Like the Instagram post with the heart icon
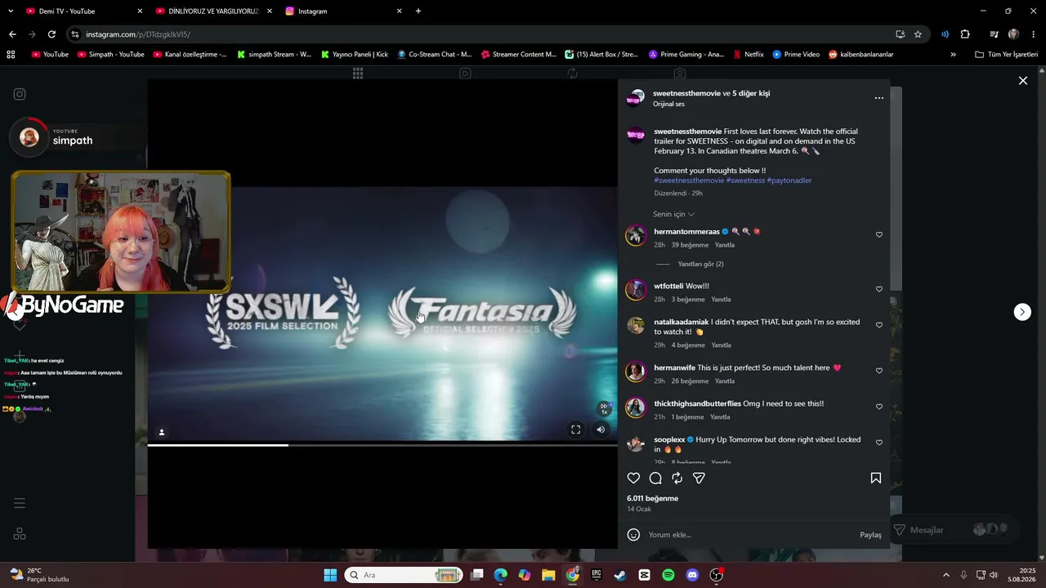The width and height of the screenshot is (1046, 588). [633, 479]
